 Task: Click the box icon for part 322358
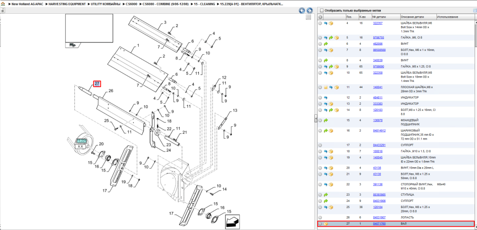coord(331,73)
